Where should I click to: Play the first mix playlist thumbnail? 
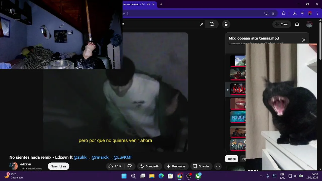(238, 61)
